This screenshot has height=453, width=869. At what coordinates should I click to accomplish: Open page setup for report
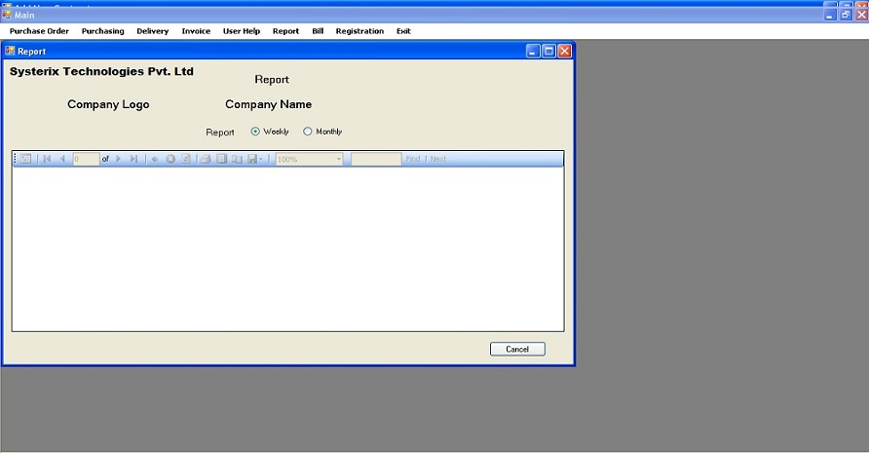(237, 159)
